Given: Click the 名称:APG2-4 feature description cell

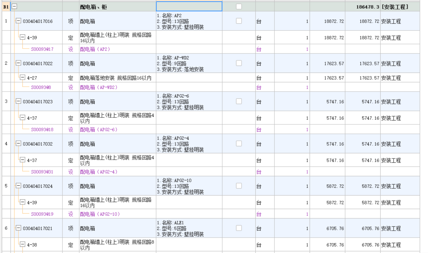Looking at the screenshot, I should (x=189, y=144).
